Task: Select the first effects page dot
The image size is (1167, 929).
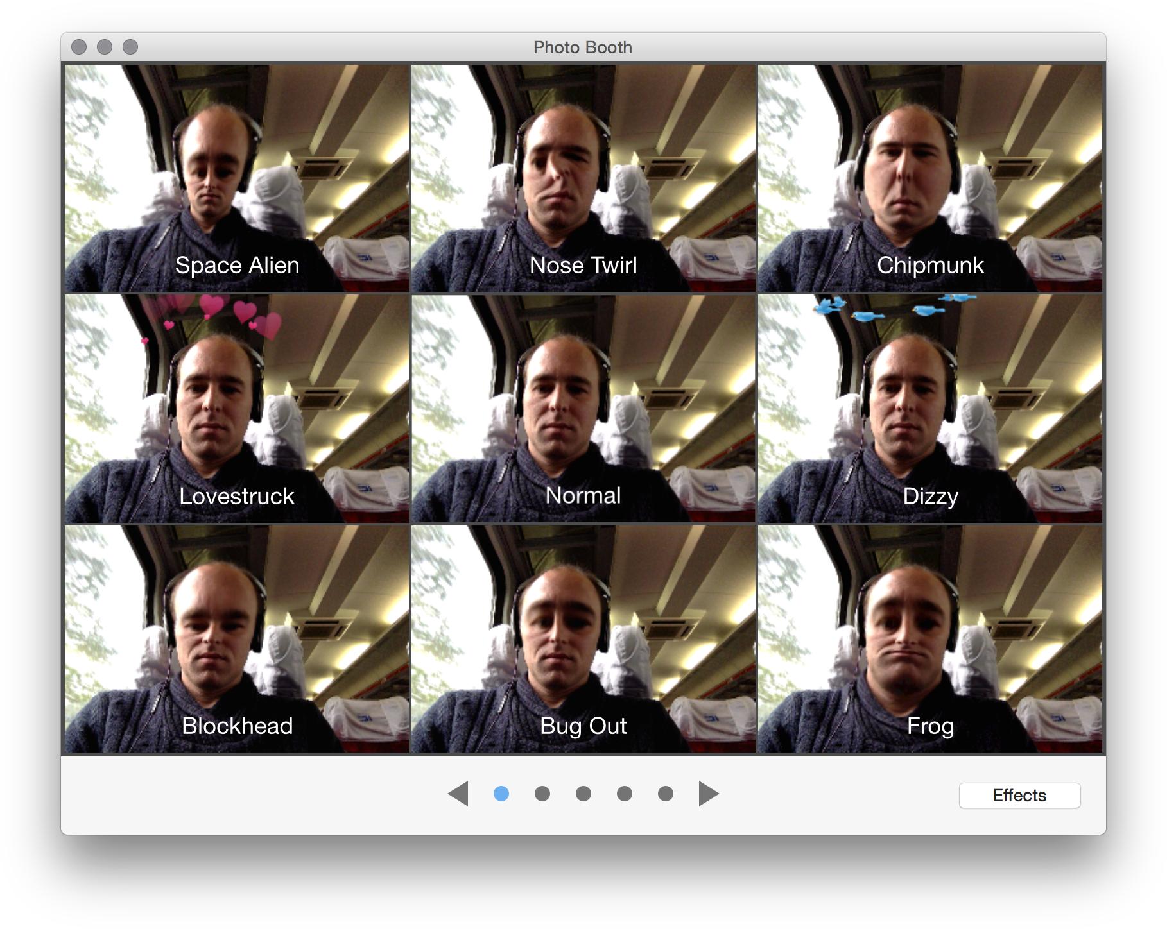Action: (501, 794)
